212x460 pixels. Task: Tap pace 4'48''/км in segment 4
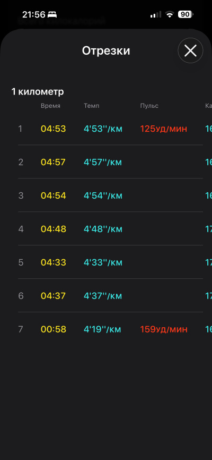click(103, 229)
